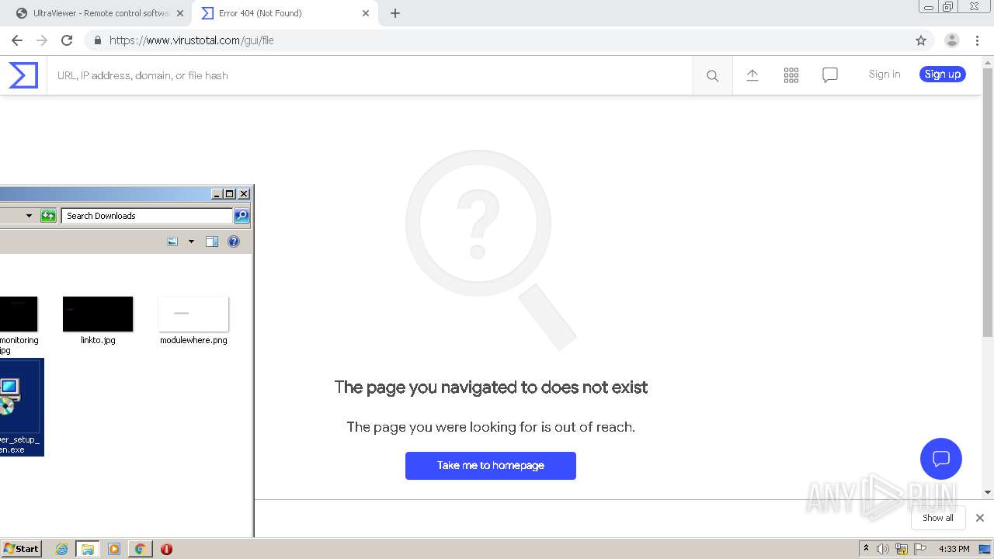Screen dimensions: 994x559
Task: Toggle the Explorer preview pane icon
Action: pyautogui.click(x=212, y=241)
